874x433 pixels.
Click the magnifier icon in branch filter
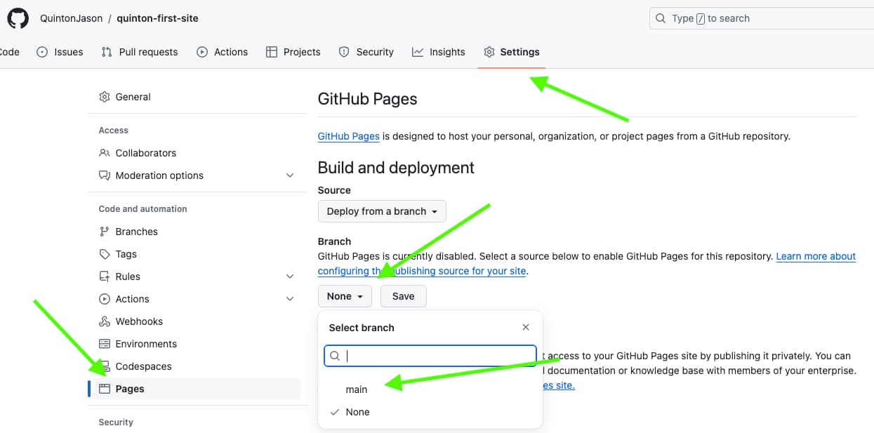[x=336, y=356]
